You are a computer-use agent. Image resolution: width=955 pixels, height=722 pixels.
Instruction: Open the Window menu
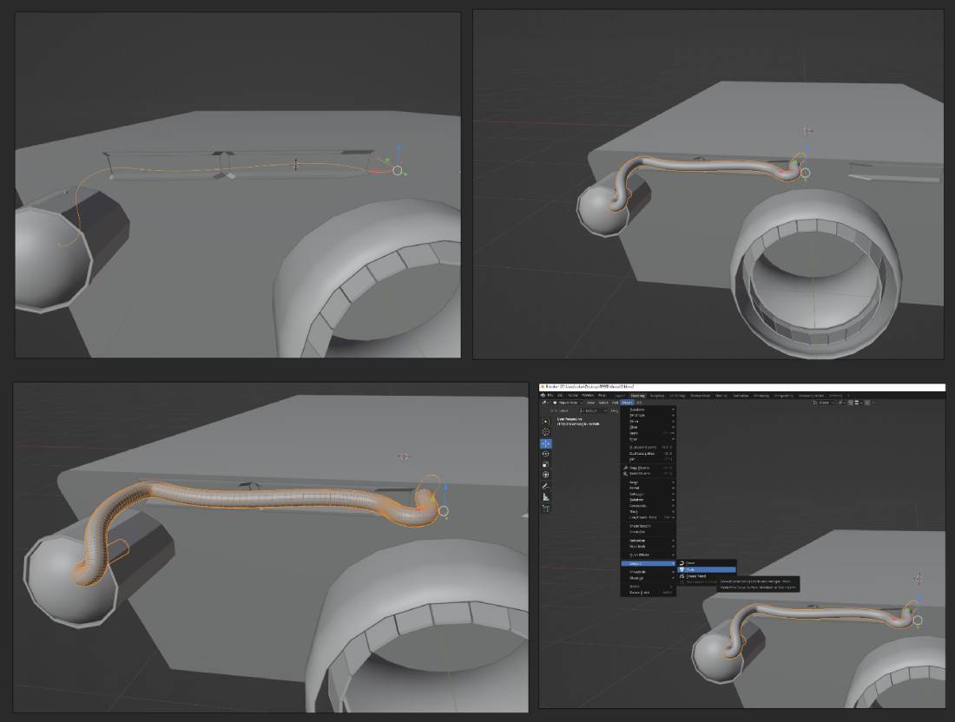click(588, 395)
